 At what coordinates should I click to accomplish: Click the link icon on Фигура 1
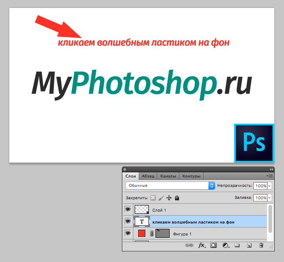coord(152,233)
